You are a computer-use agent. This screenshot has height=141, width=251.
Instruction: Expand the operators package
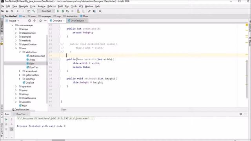click(x=16, y=87)
